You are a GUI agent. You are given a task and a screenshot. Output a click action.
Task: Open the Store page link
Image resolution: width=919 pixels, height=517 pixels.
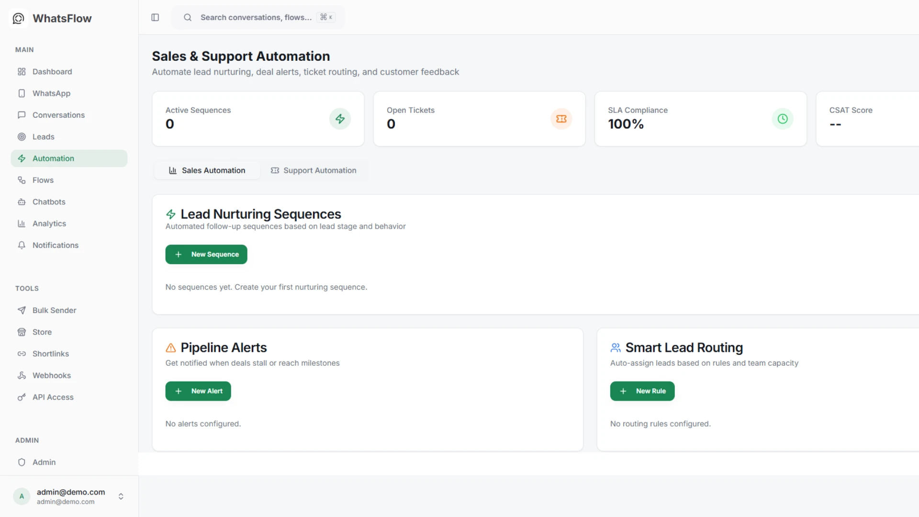pyautogui.click(x=69, y=332)
